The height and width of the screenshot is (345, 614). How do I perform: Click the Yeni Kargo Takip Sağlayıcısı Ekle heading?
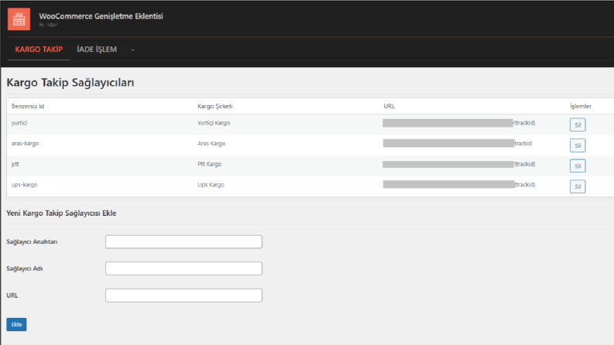tap(61, 213)
